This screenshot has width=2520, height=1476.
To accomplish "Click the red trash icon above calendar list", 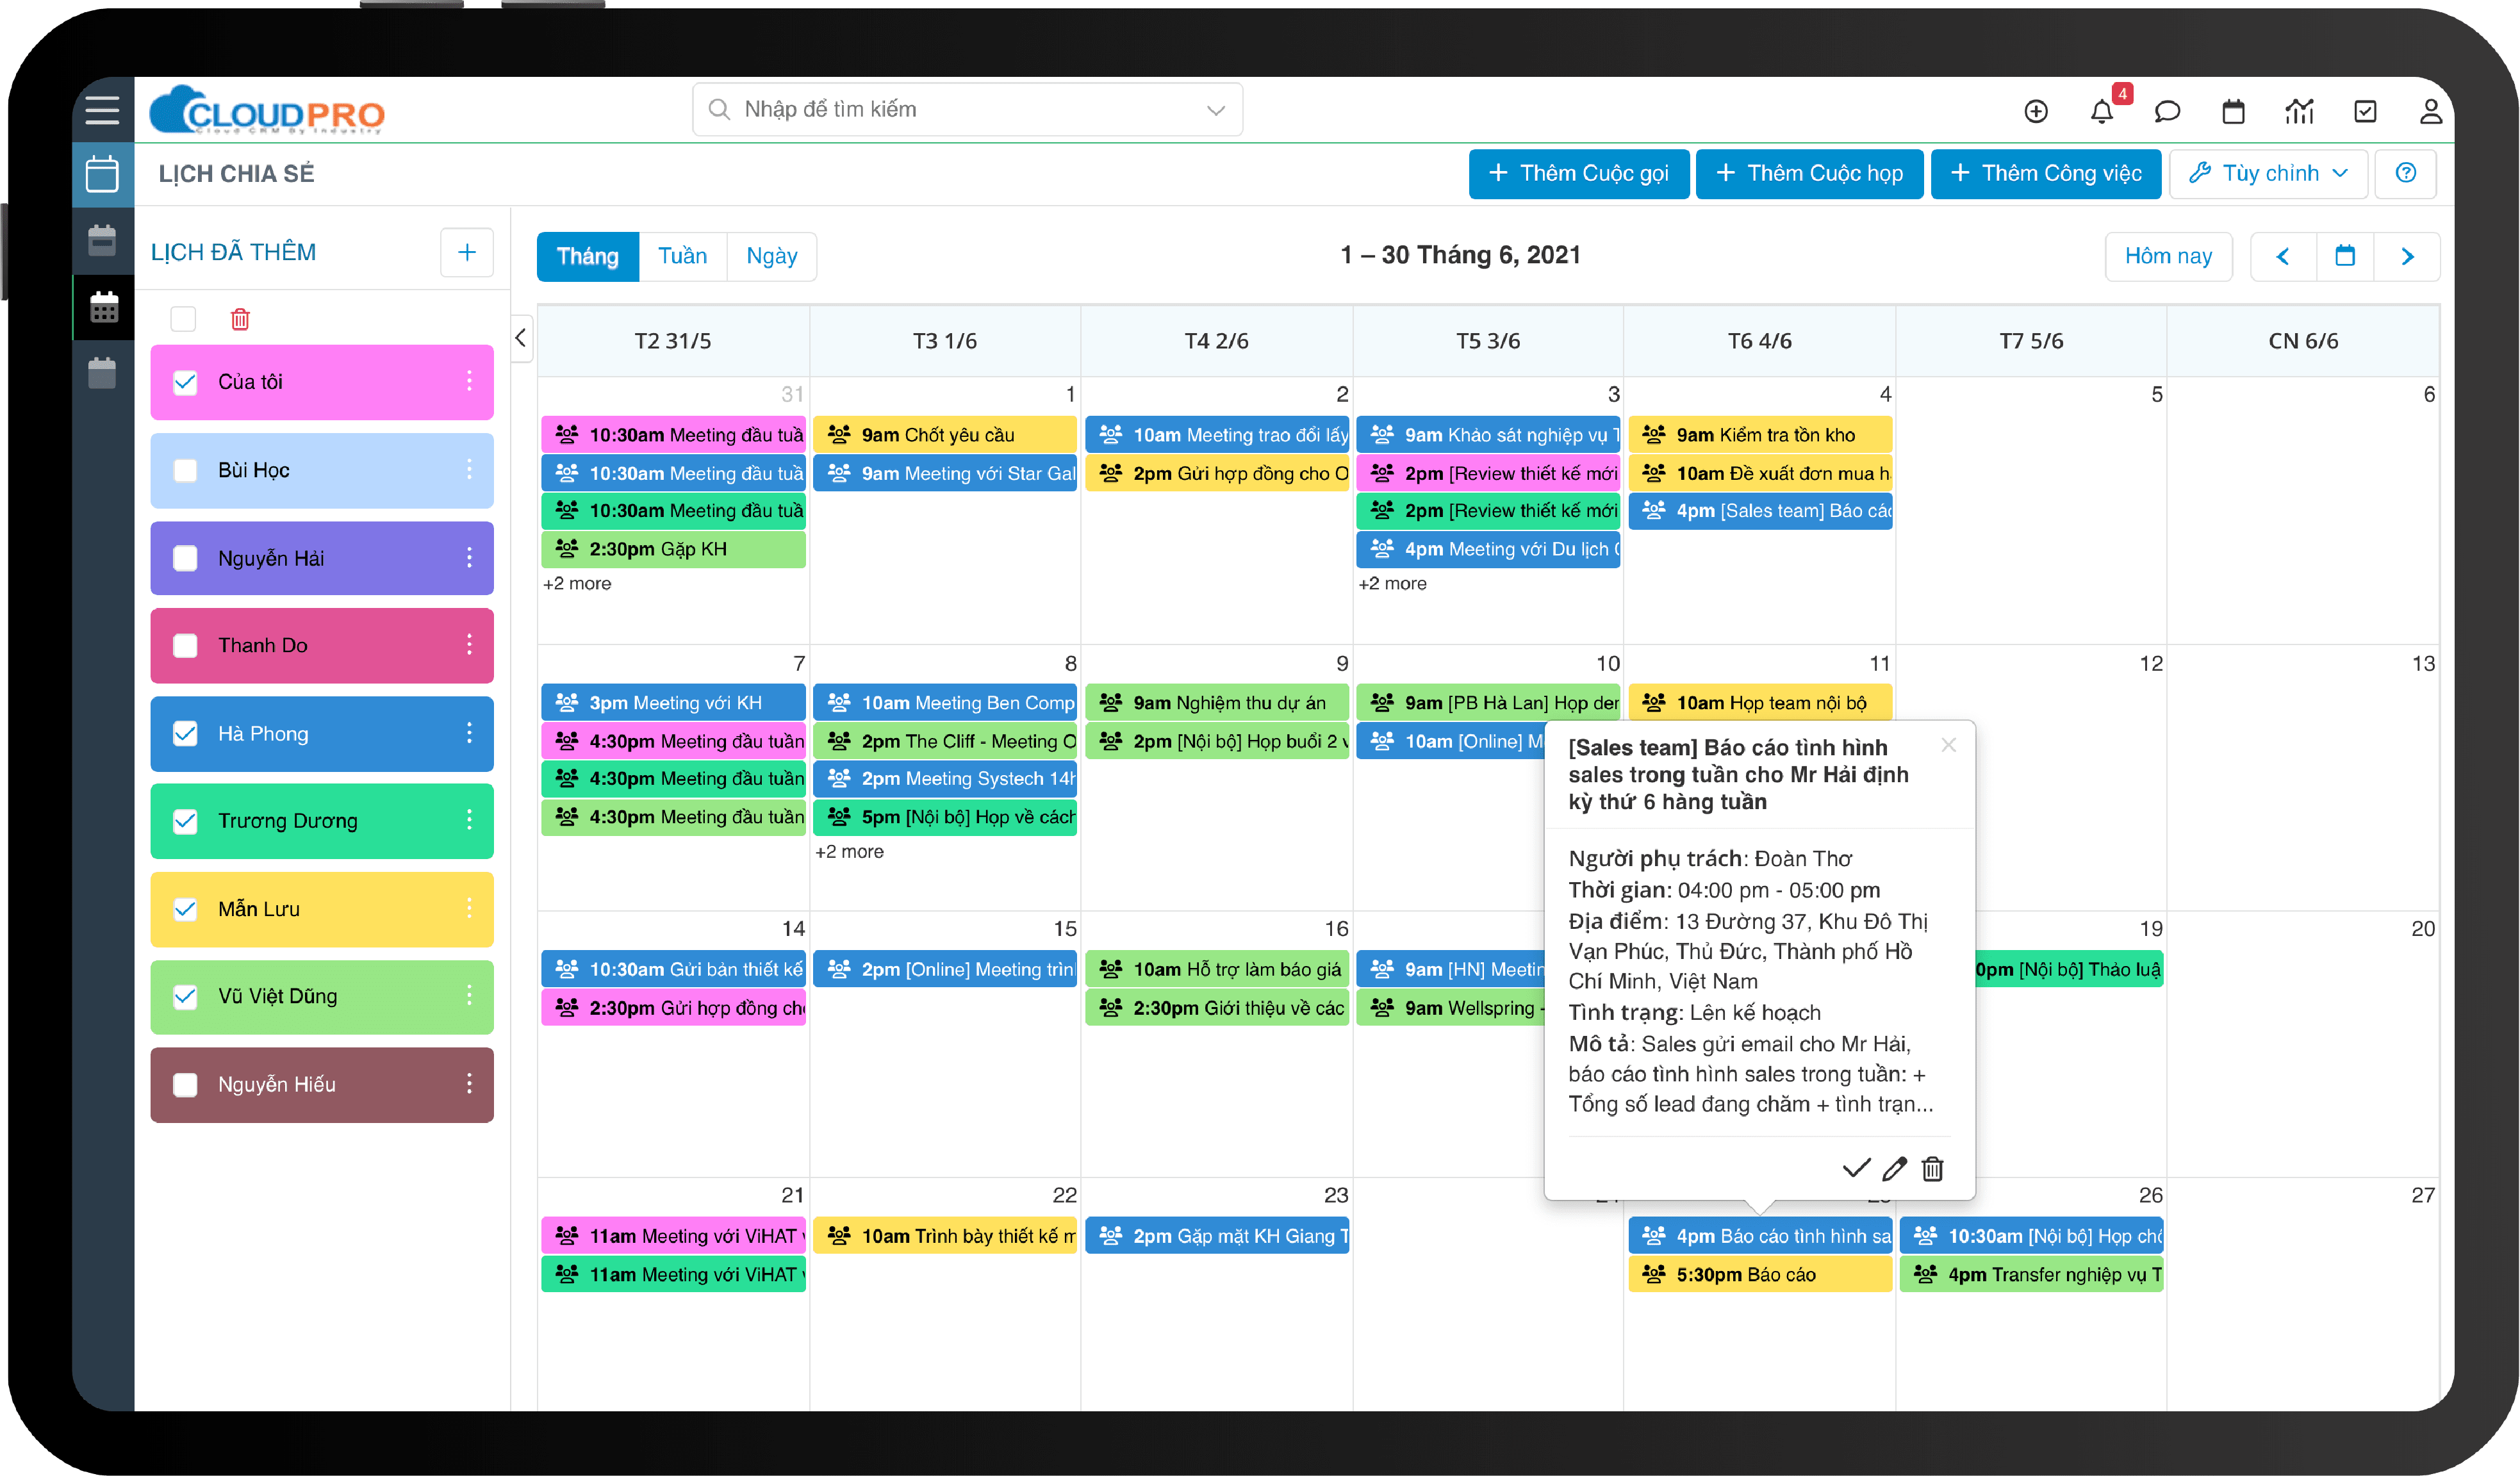I will click(240, 319).
